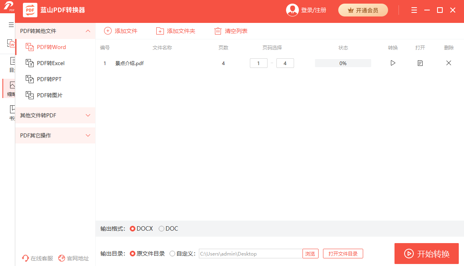Click 登录/注册 link
464x266 pixels.
pyautogui.click(x=314, y=10)
